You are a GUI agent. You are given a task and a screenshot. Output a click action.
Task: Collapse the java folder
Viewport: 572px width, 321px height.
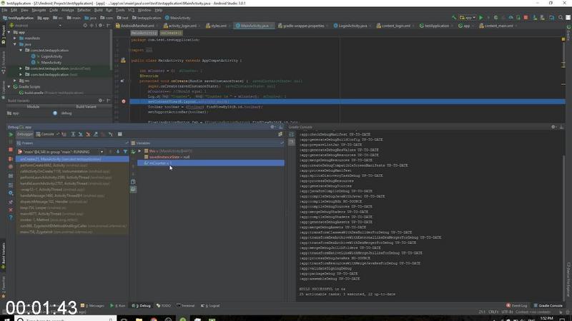[15, 44]
